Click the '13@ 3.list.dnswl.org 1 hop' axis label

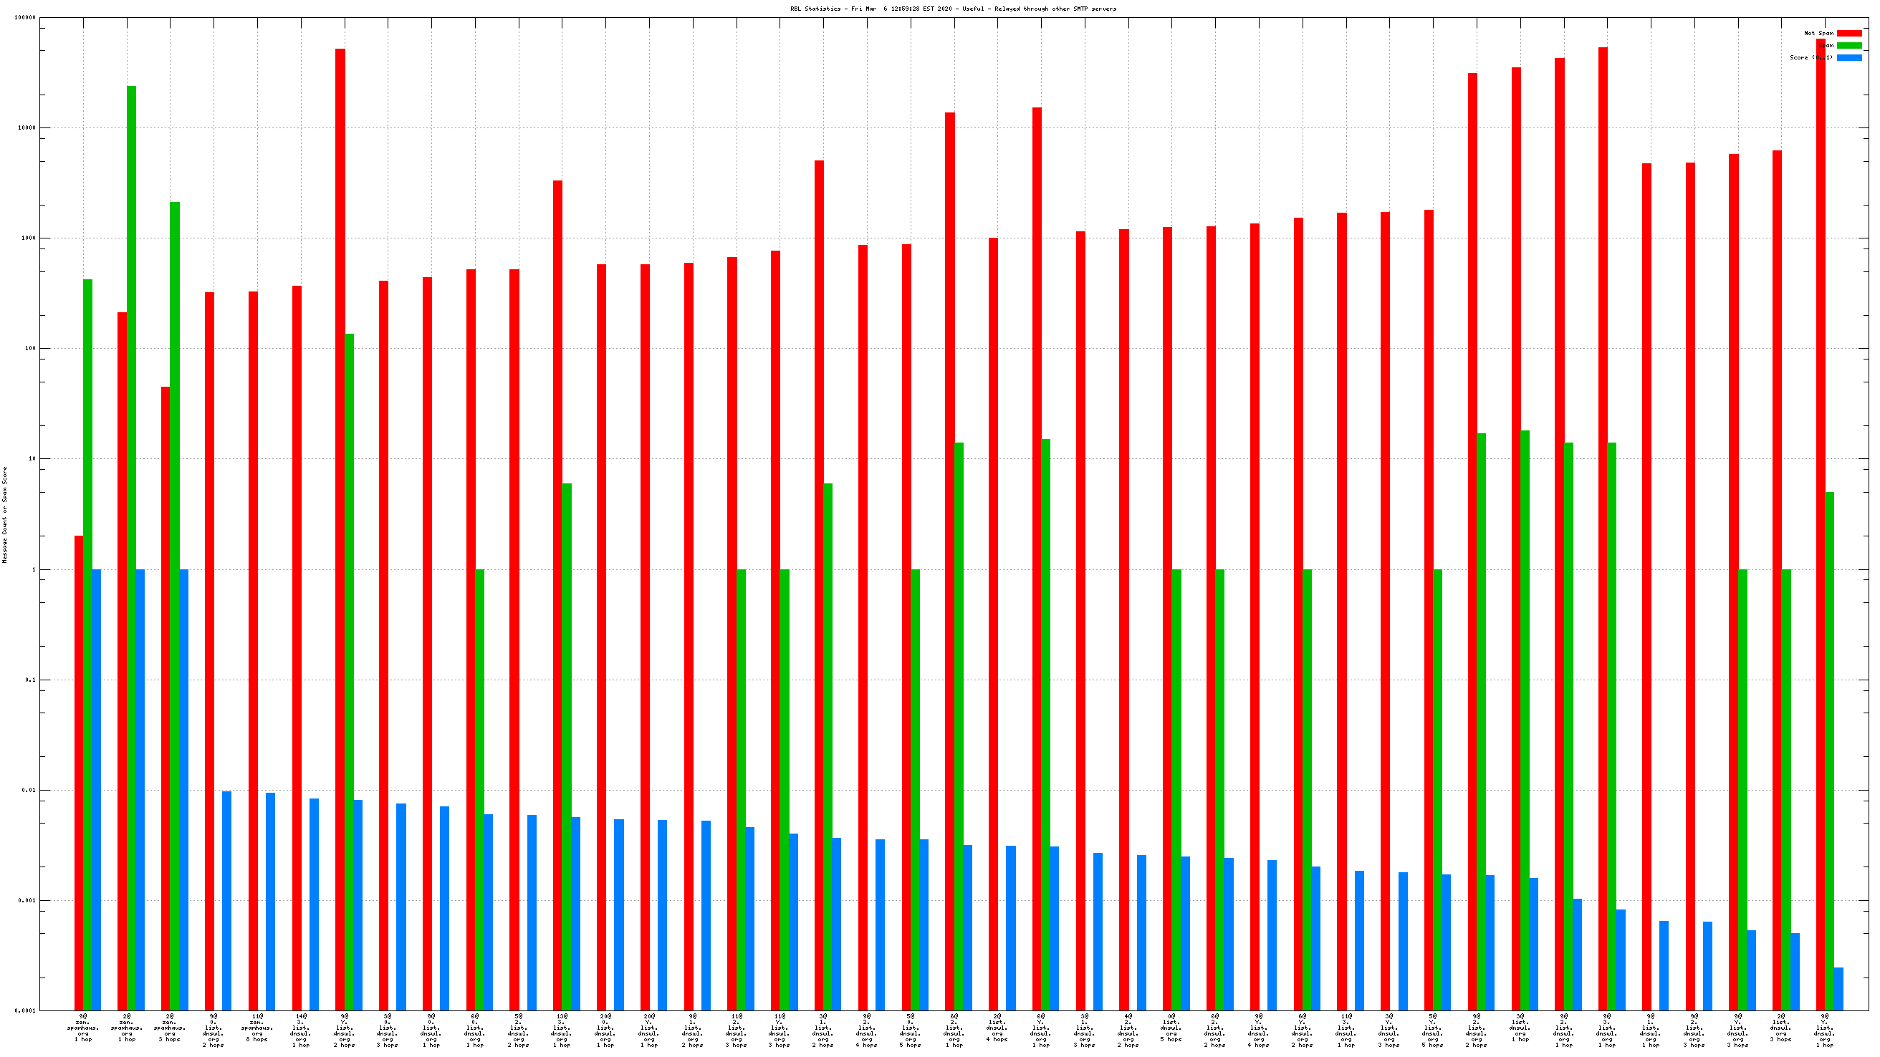(561, 1030)
